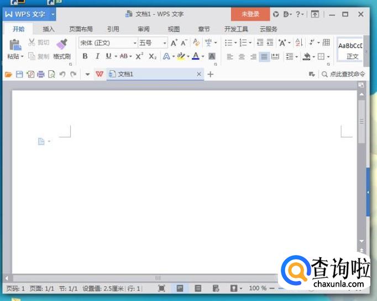Click the vertical scrollbar down arrow
This screenshot has width=377, height=301.
[362, 241]
